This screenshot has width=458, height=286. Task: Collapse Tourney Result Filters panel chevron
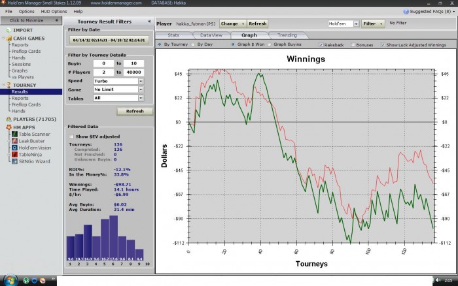[x=149, y=22]
